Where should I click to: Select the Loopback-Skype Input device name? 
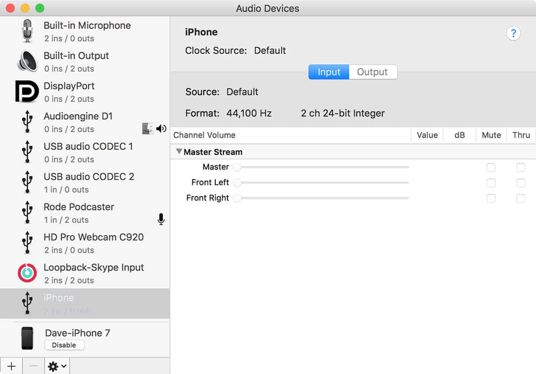click(x=94, y=268)
